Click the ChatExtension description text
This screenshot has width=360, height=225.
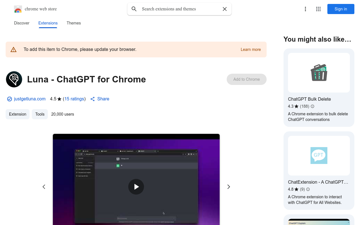(x=315, y=200)
